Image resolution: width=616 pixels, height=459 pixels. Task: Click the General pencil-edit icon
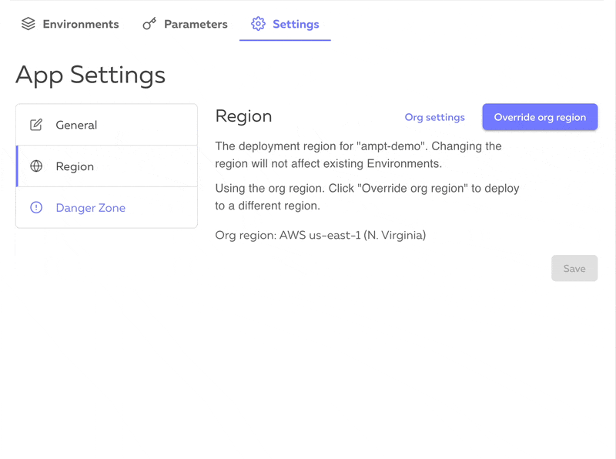click(x=36, y=125)
